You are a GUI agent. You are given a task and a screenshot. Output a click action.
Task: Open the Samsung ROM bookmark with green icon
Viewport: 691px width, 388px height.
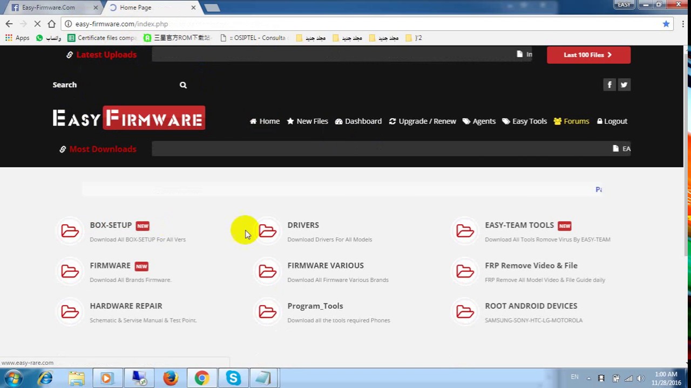177,38
